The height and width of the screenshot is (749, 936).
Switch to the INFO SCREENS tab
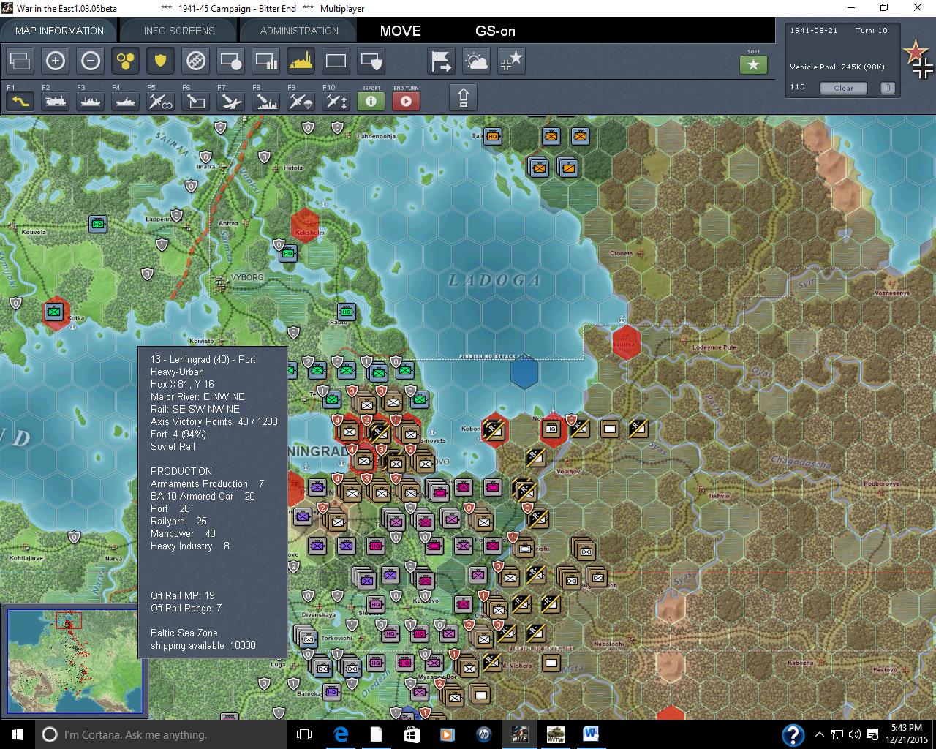[x=179, y=31]
